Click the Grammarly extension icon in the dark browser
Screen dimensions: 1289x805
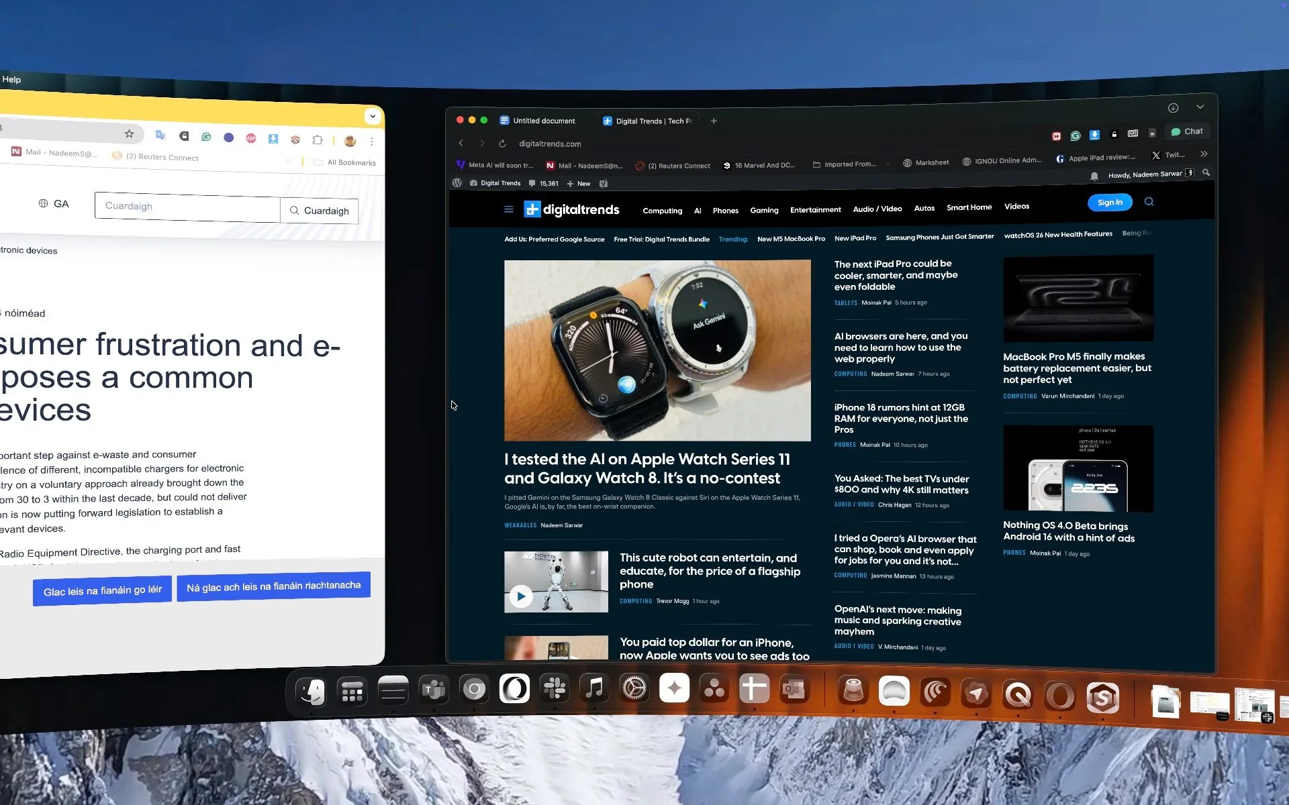point(1076,136)
